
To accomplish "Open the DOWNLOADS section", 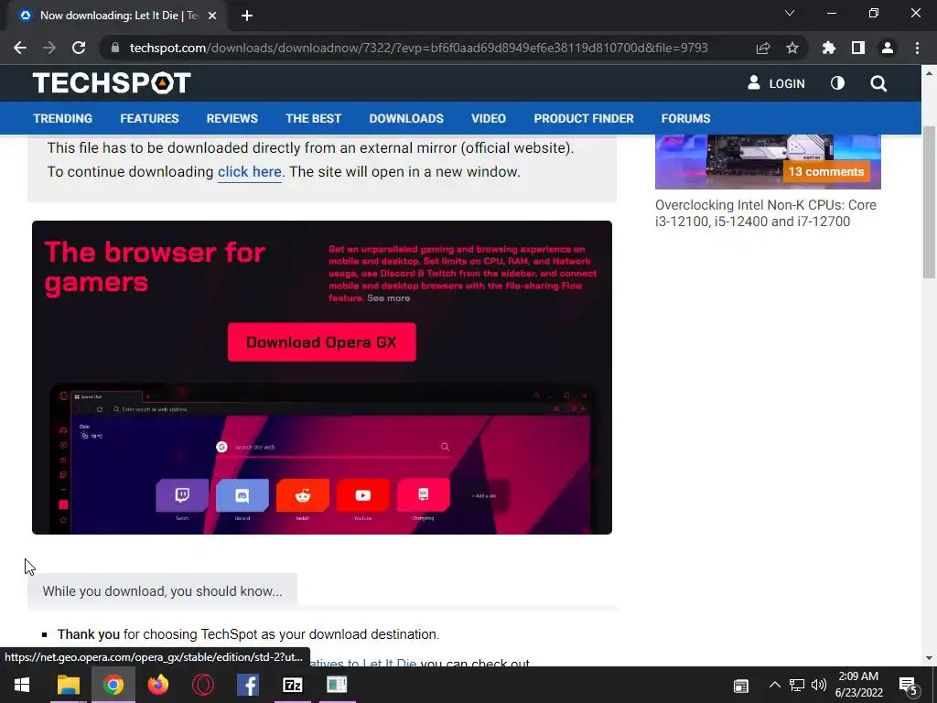I will tap(406, 118).
